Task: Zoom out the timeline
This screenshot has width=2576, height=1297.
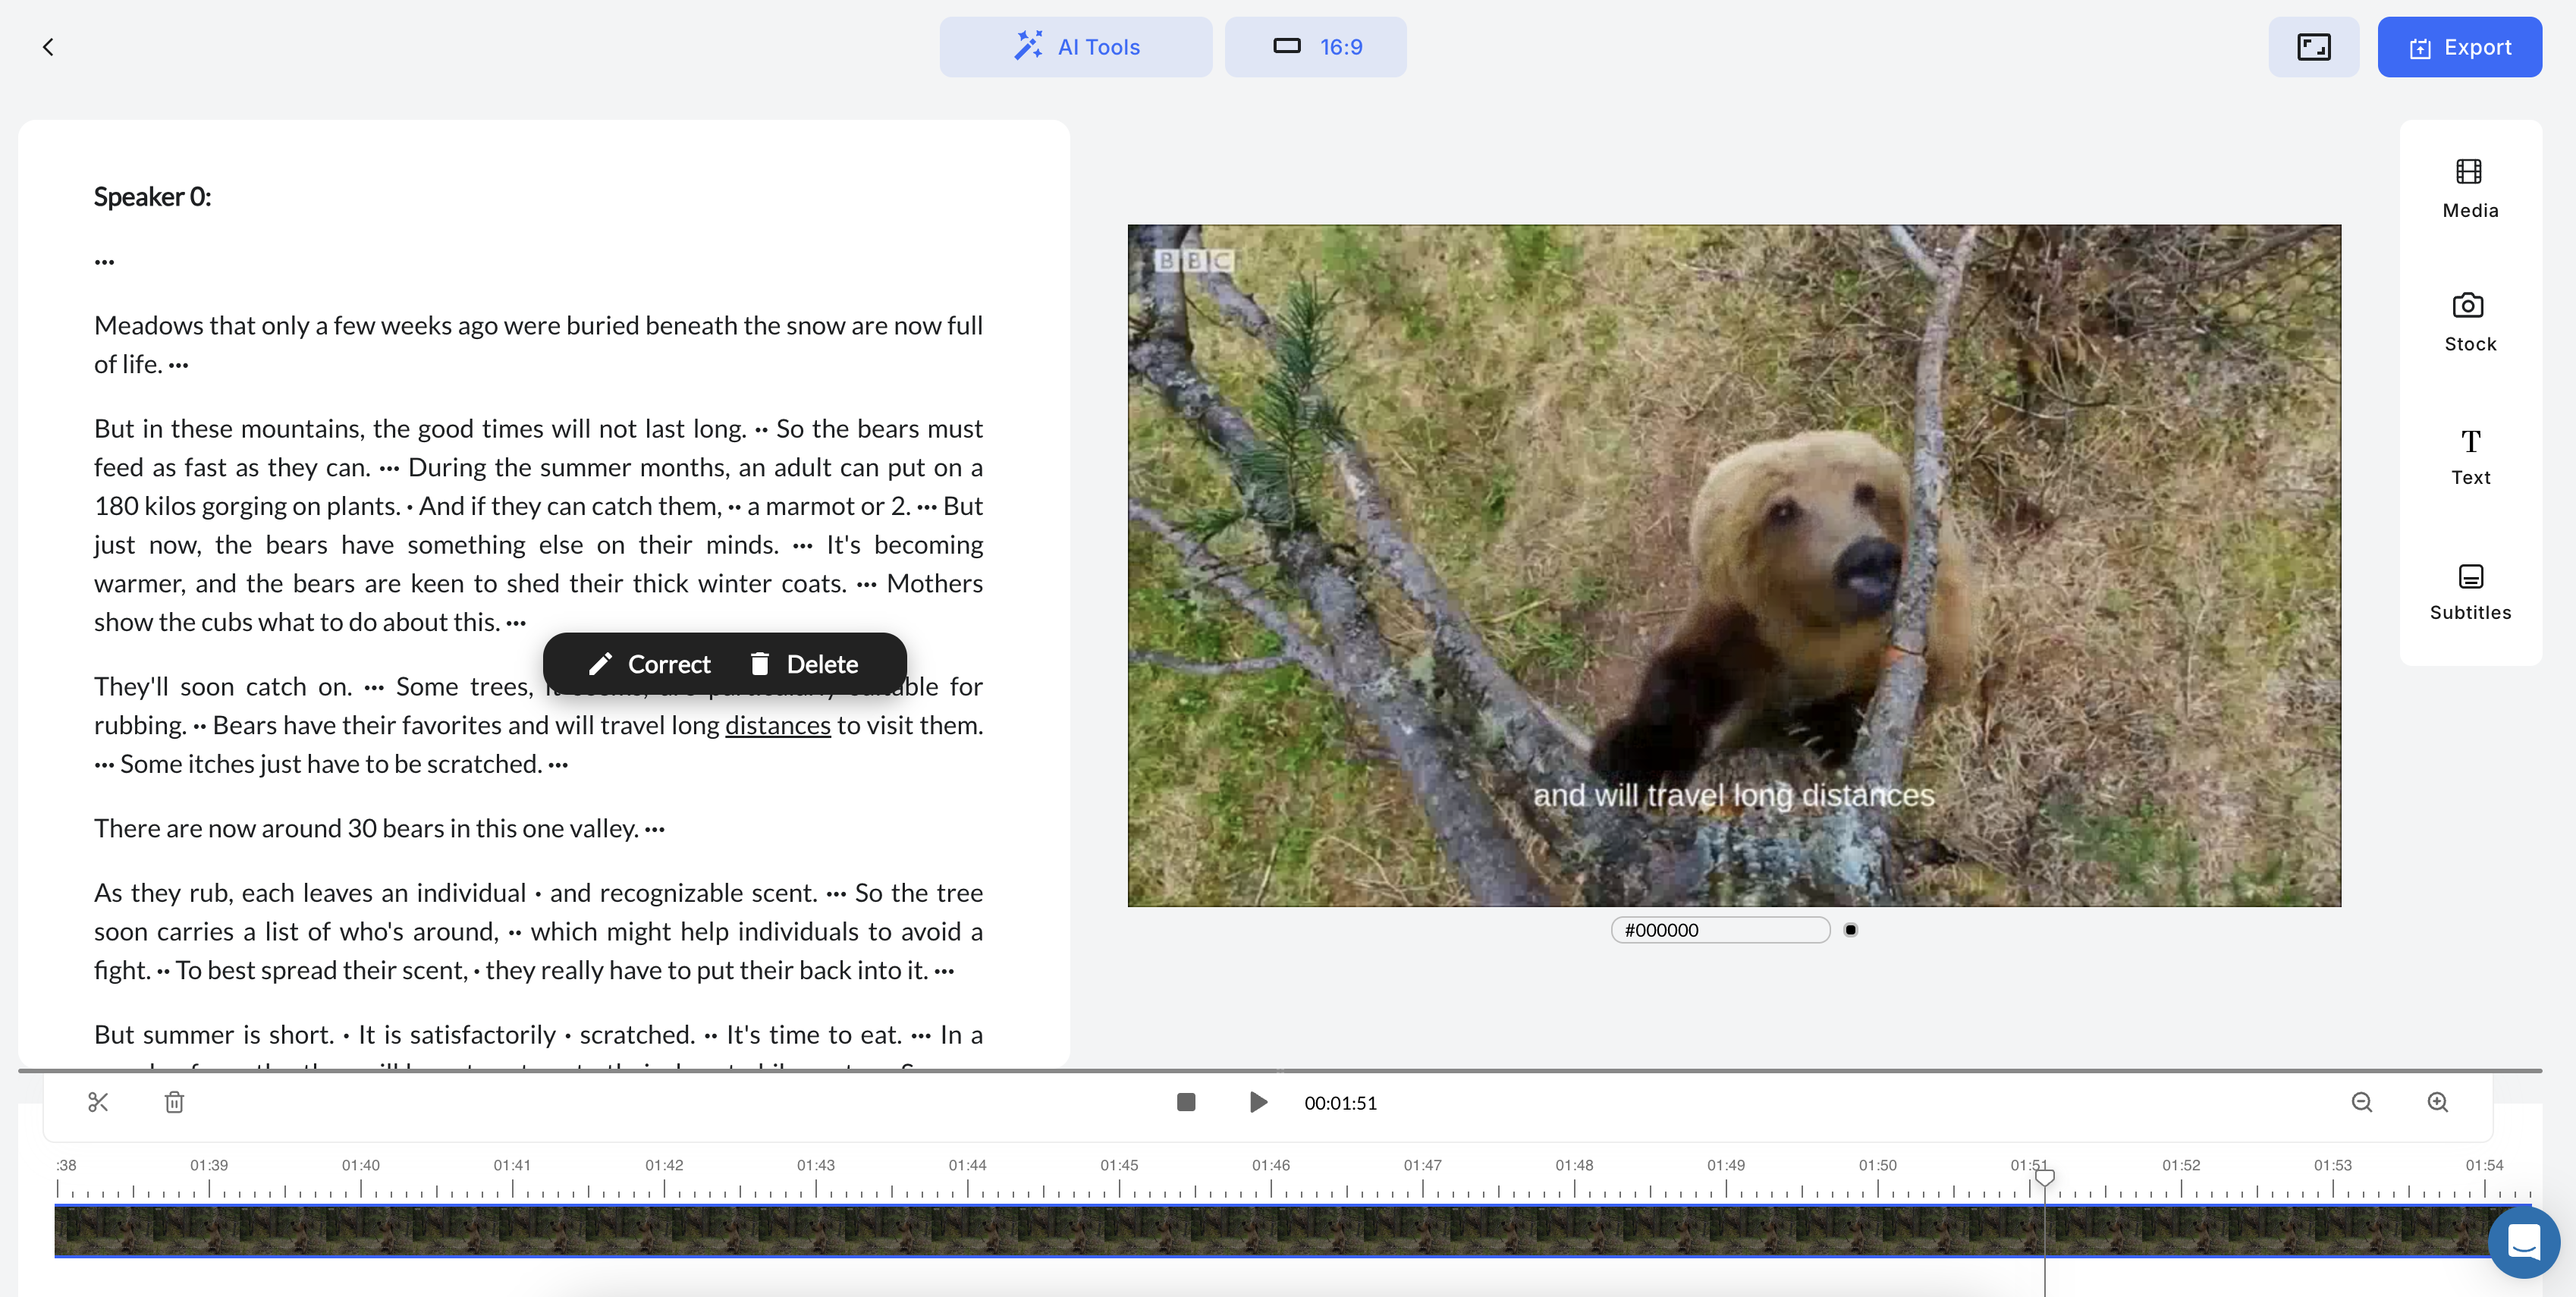Action: [x=2361, y=1102]
